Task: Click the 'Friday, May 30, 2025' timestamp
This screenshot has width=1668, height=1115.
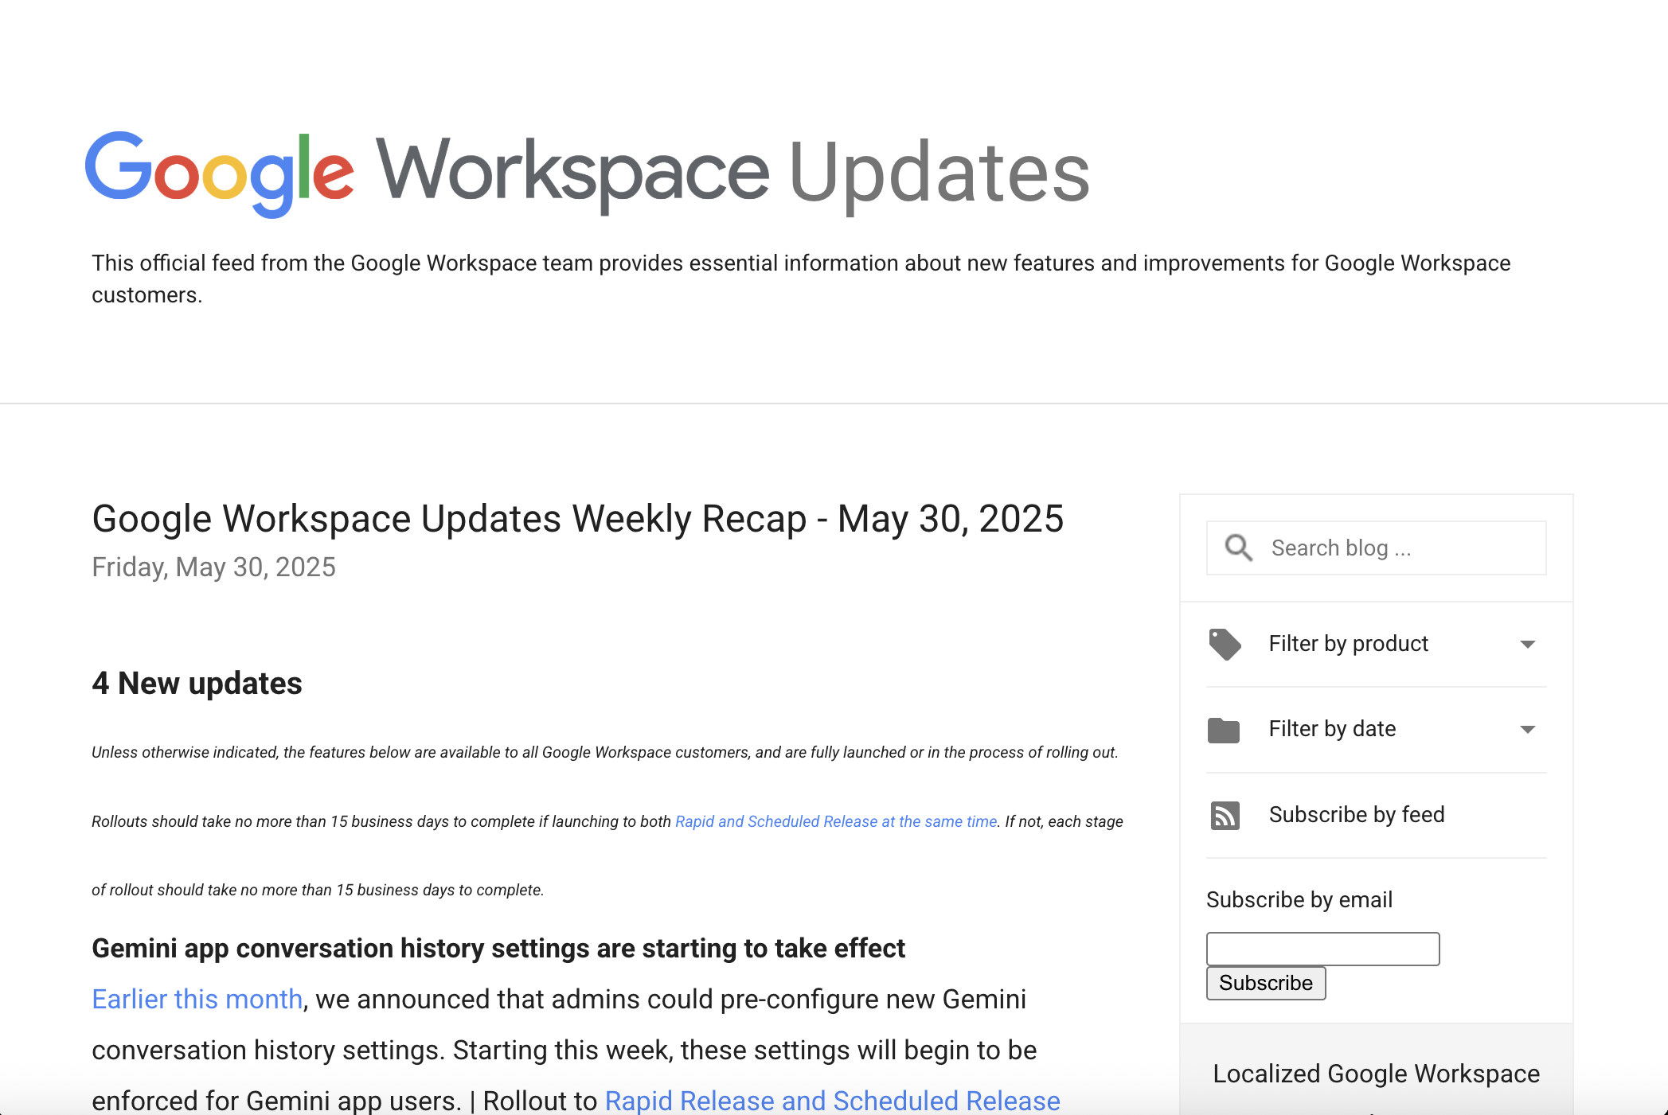Action: pyautogui.click(x=213, y=567)
